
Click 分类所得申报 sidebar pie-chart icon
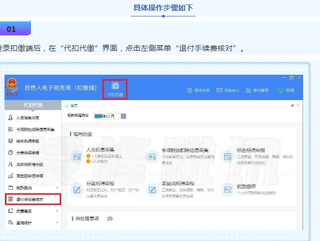point(10,152)
